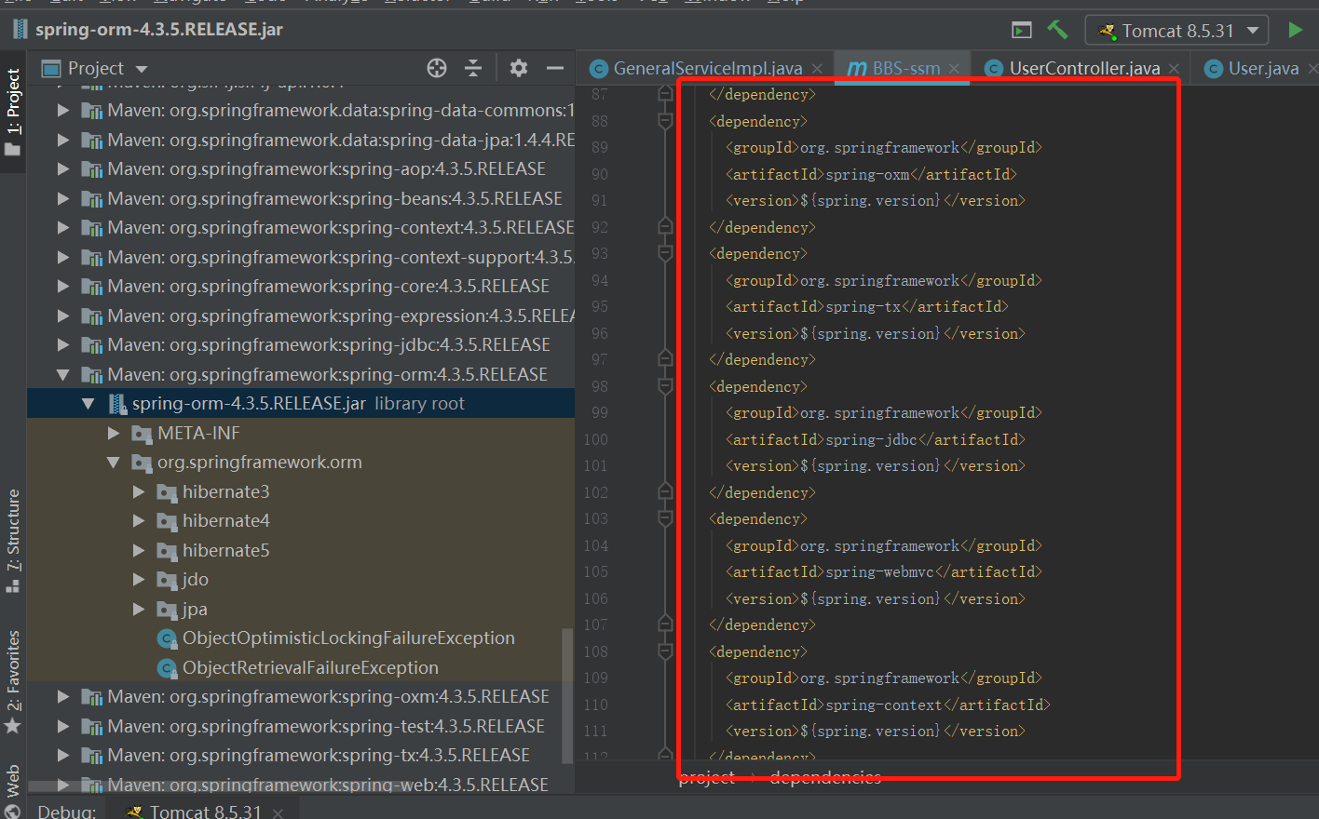The image size is (1319, 819).
Task: Open the application in browser via browser icon
Action: coord(1021,29)
